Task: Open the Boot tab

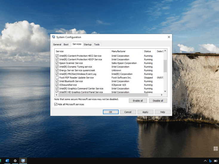Action: pos(66,44)
